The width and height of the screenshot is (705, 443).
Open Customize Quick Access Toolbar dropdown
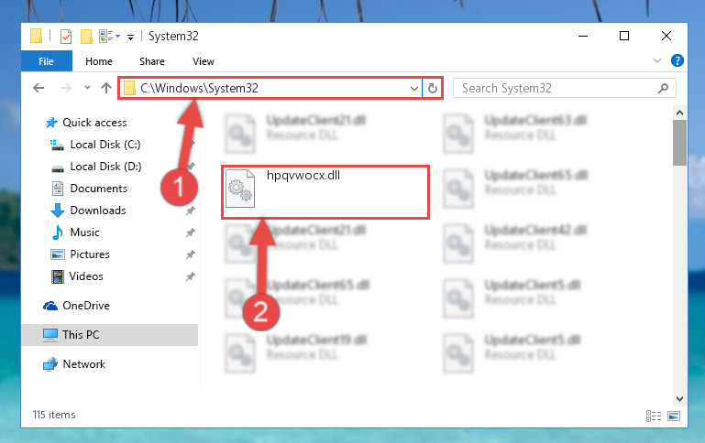tap(130, 38)
